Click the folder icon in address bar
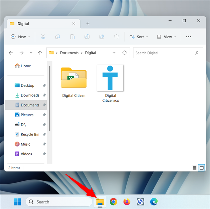The height and width of the screenshot is (209, 210). point(52,53)
